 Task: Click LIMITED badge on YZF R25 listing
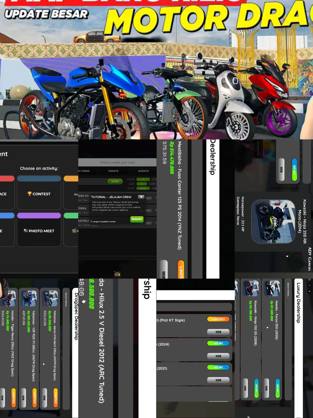tap(34, 398)
